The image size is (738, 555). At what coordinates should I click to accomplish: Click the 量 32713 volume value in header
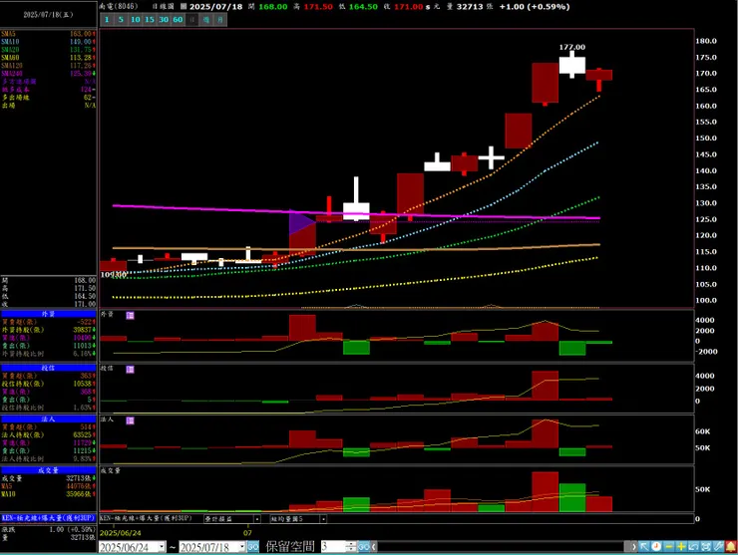point(471,7)
